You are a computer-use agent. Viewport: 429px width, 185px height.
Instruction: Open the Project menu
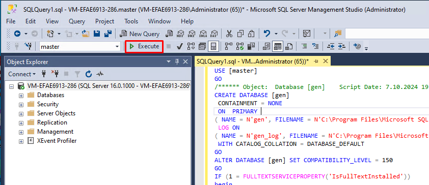pyautogui.click(x=105, y=21)
